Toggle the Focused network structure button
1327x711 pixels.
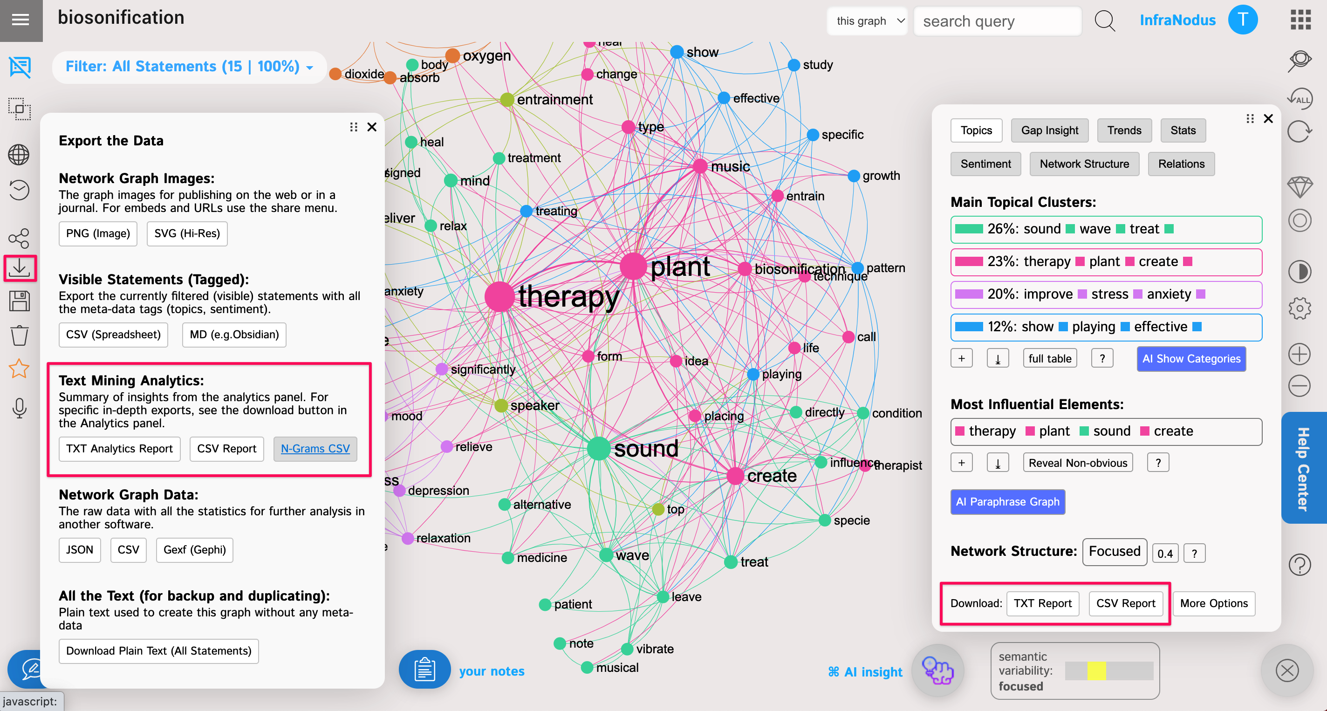[1114, 552]
